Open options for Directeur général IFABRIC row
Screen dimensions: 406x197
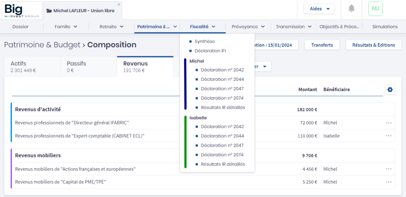click(389, 123)
